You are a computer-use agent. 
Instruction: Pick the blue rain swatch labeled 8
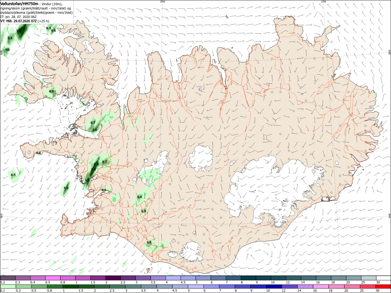click(x=243, y=287)
